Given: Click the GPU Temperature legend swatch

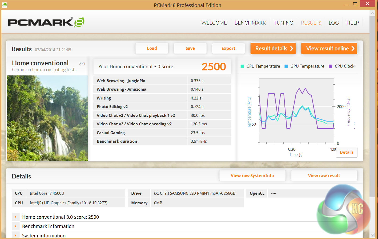Looking at the screenshot, I should tap(286, 66).
